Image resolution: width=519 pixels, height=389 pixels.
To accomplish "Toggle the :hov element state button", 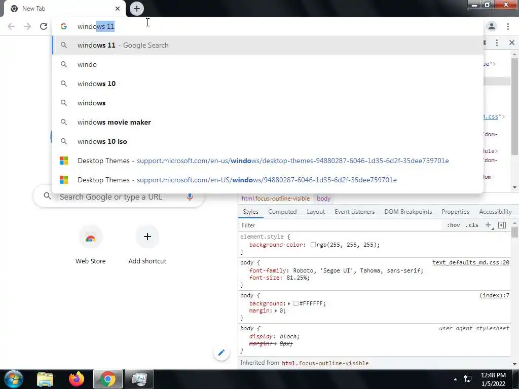I will pos(453,225).
